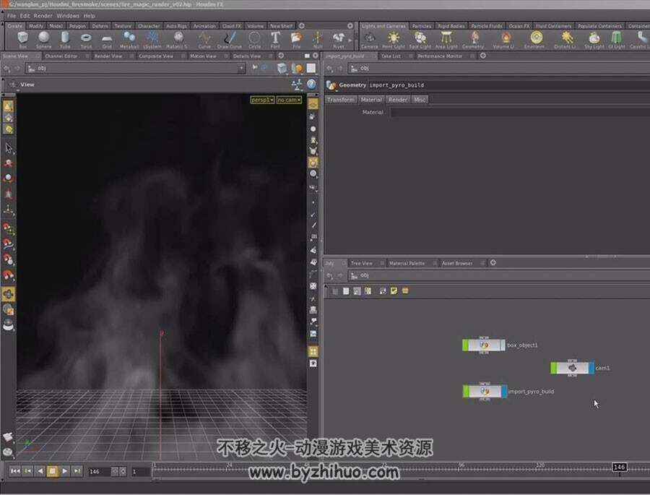Create a Point Light from the shelf
The image size is (650, 495).
click(x=394, y=40)
